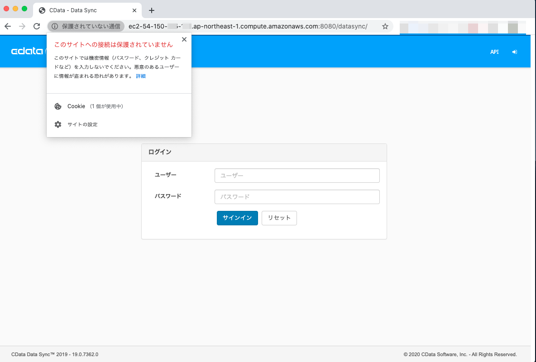Viewport: 536px width, 362px height.
Task: Click the gear icon for サイトの設定
Action: [x=58, y=124]
